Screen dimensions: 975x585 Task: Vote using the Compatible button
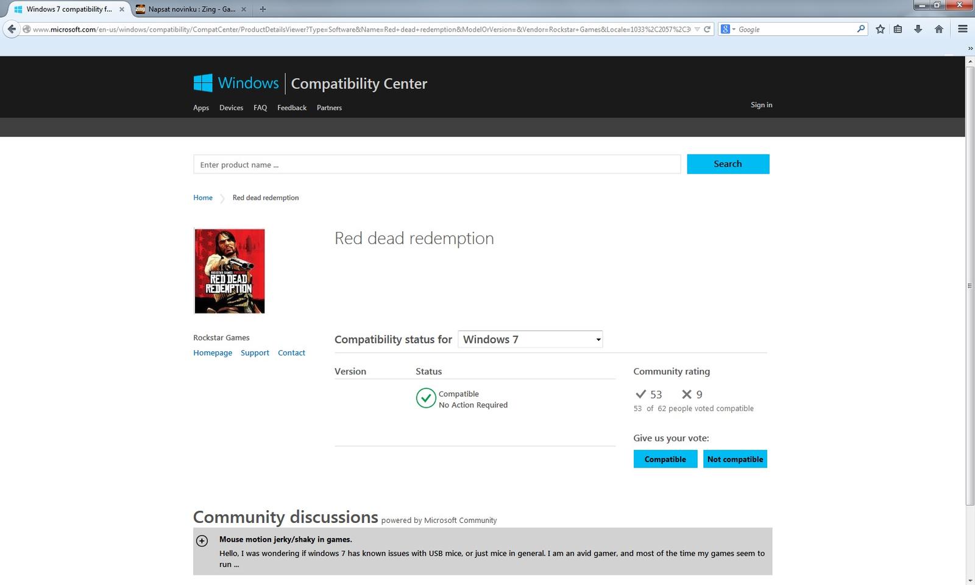click(x=665, y=459)
